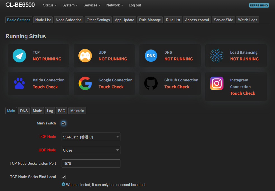Switch to the Node List tab
The width and height of the screenshot is (275, 191).
click(x=43, y=20)
